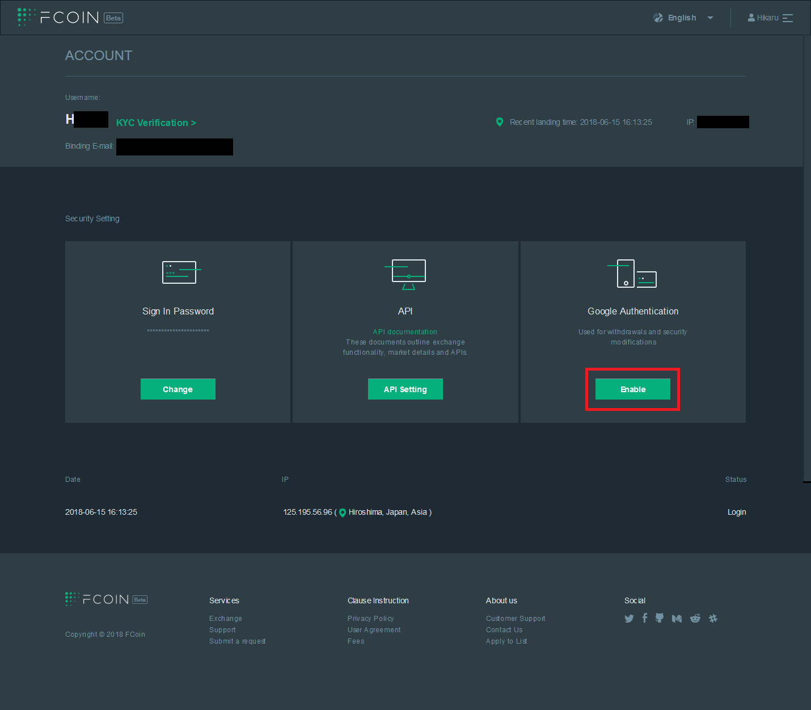811x710 pixels.
Task: Click the Apply to List link
Action: pos(506,641)
